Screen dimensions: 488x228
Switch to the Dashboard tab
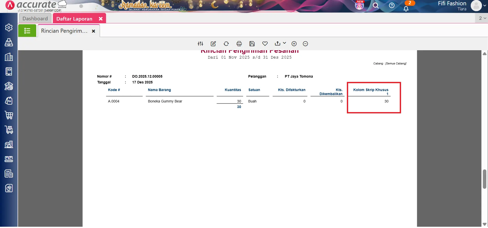35,19
